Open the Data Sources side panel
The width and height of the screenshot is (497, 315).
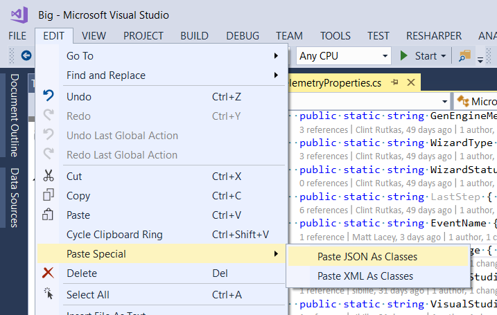pos(14,197)
